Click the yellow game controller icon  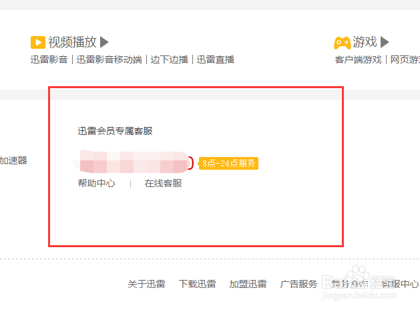tap(342, 43)
